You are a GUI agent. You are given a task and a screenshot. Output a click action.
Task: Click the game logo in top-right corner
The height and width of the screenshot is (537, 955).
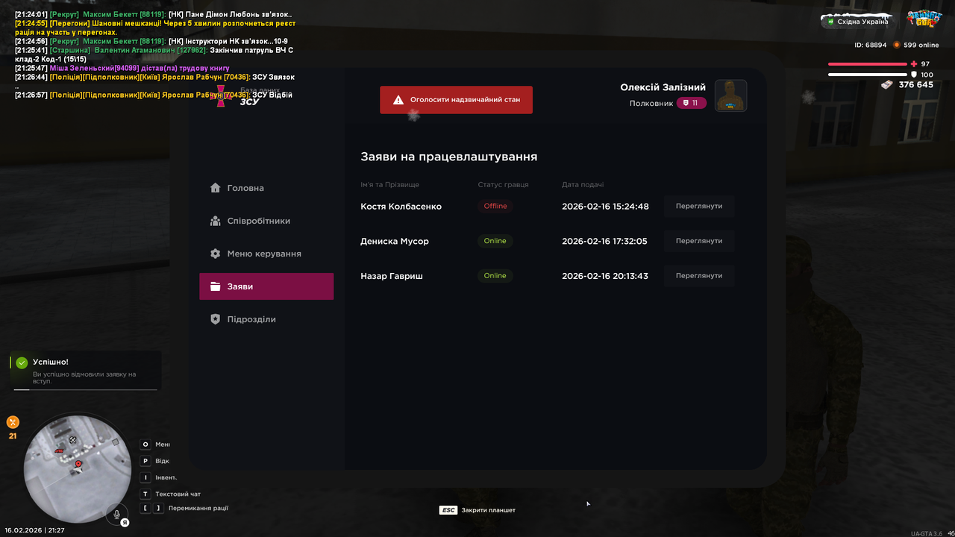tap(924, 19)
